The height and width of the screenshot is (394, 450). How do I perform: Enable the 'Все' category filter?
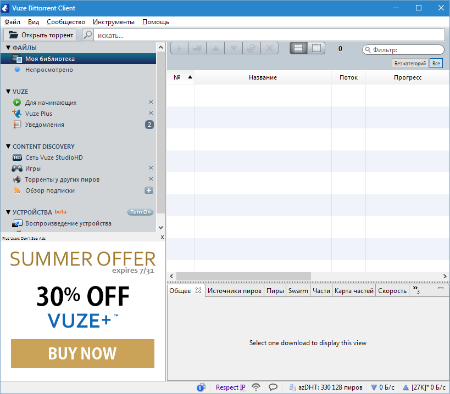point(436,64)
